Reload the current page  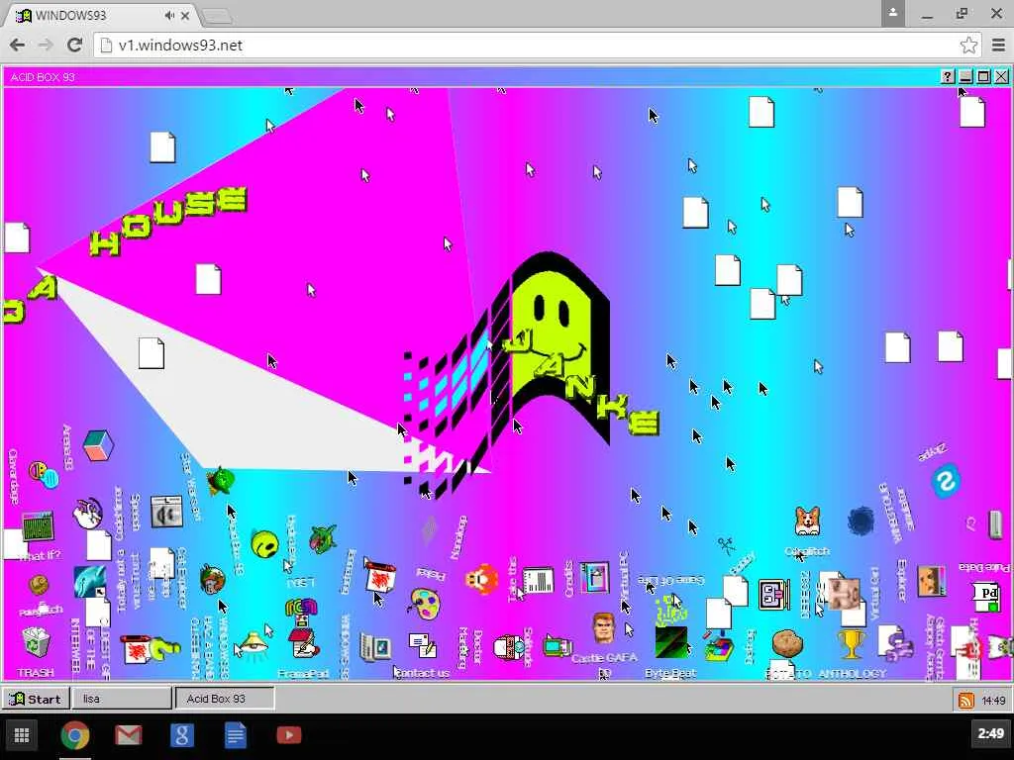click(x=75, y=45)
